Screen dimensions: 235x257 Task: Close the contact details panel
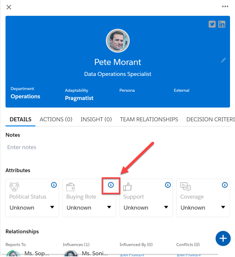9,7
